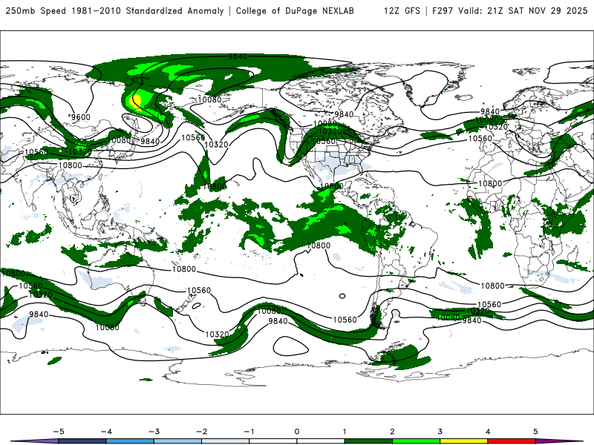Screen dimensions: 594x445
Task: Choose the red 4 to 5 colorbar segment
Action: tap(512, 441)
